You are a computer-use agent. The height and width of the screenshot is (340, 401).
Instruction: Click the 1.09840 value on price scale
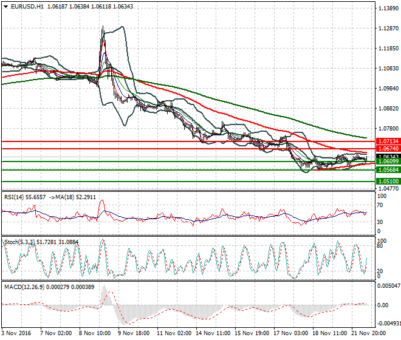click(x=388, y=89)
